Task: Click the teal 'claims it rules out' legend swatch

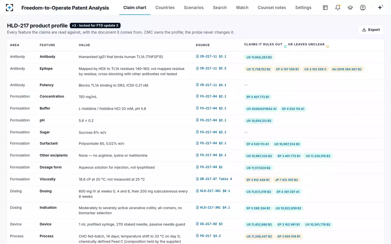Action: coord(285,46)
